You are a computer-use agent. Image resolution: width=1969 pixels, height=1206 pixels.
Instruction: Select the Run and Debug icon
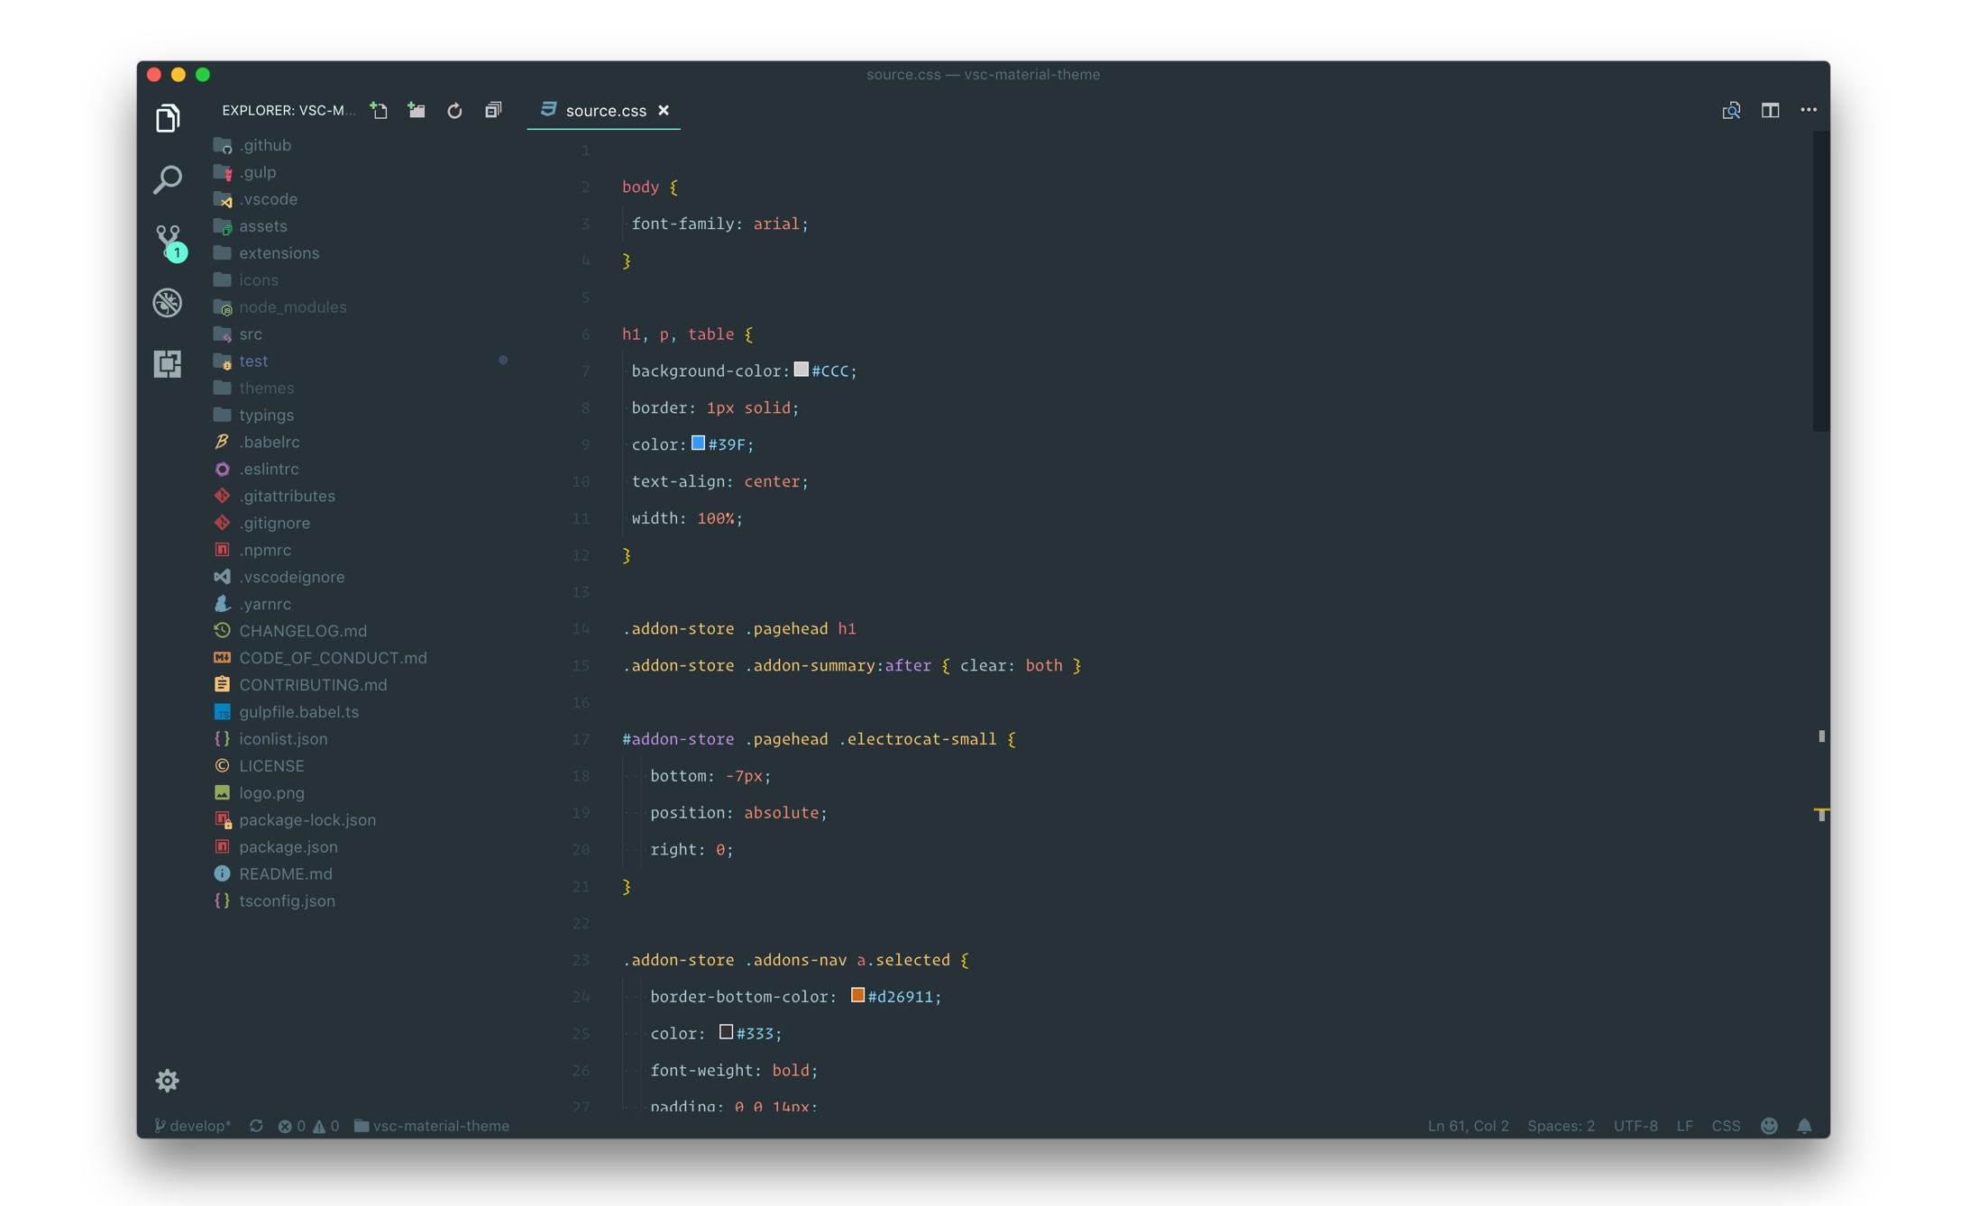(x=168, y=301)
